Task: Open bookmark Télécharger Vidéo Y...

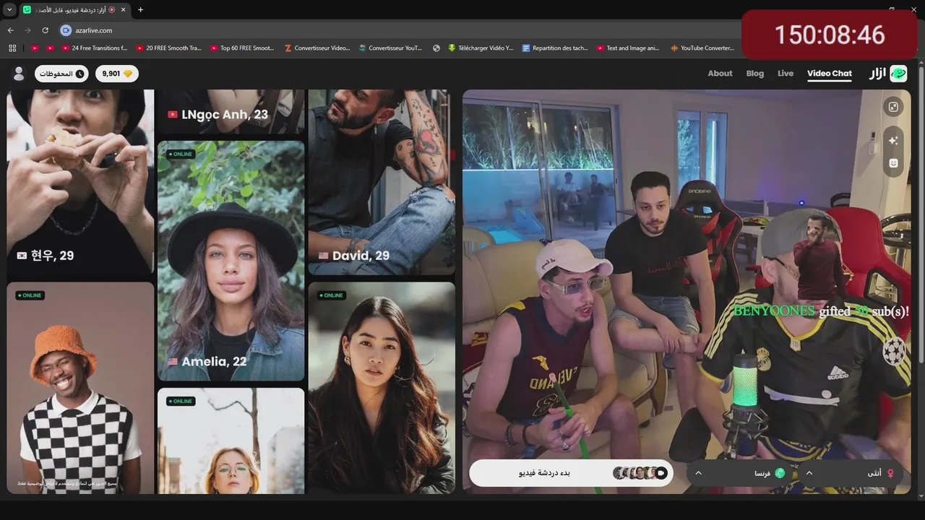Action: 480,48
